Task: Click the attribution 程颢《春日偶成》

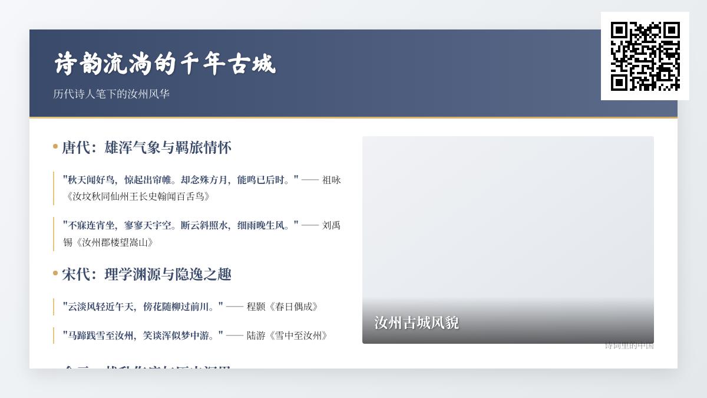Action: [x=283, y=307]
